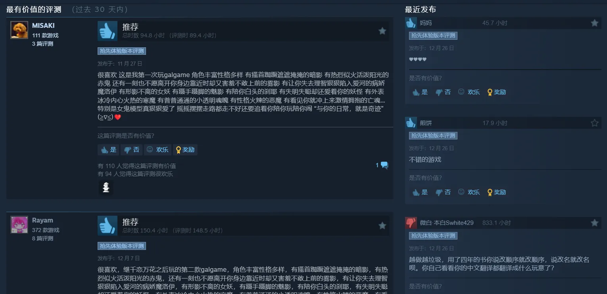
Task: Click the red thumbs-down icon beside 微白·本白Swhite429
Action: 411,222
